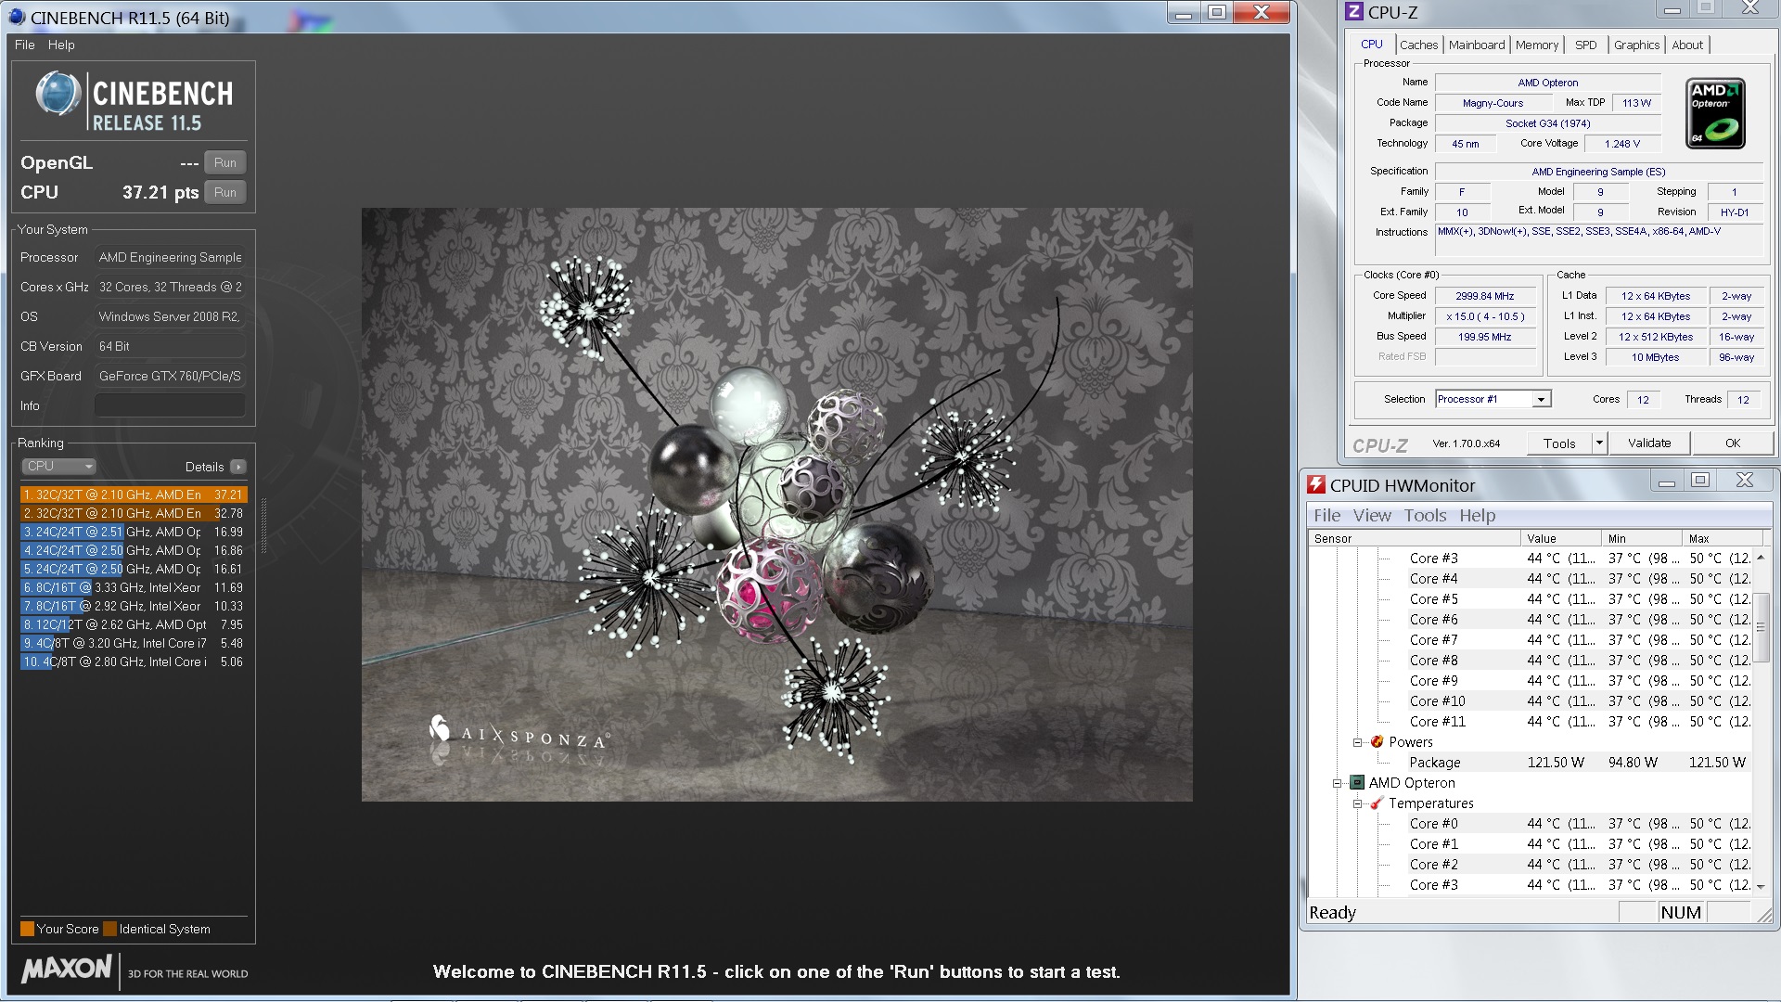This screenshot has height=1002, width=1781.
Task: Switch to the Mainboard tab in CPU-Z
Action: 1477,45
